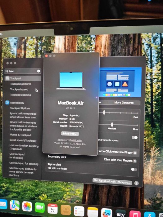The height and width of the screenshot is (217, 163).
Task: Select 'Trackpad zooming' in the search results
Action: click(x=20, y=95)
